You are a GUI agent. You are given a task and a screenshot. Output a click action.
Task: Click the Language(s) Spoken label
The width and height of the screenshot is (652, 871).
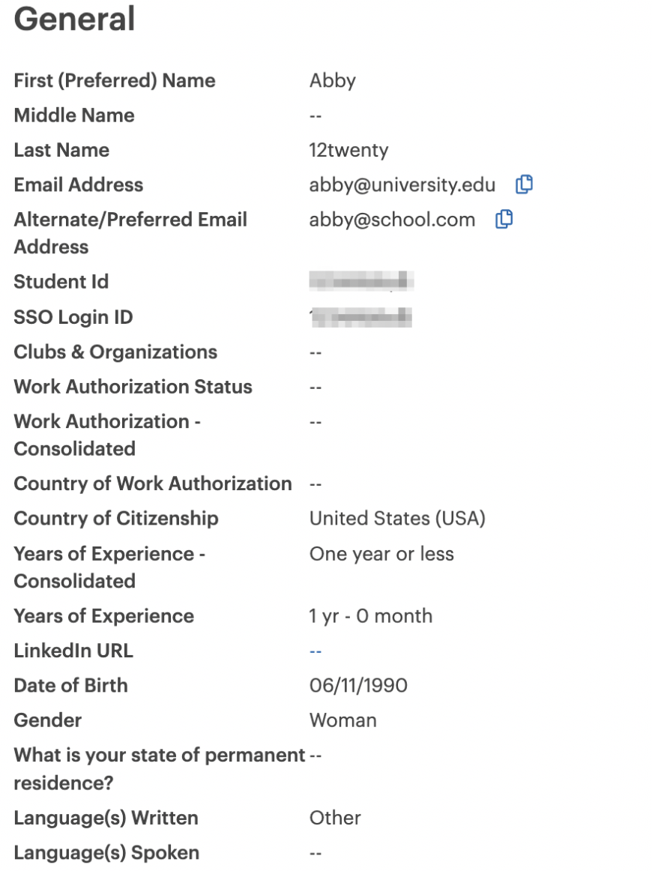106,853
